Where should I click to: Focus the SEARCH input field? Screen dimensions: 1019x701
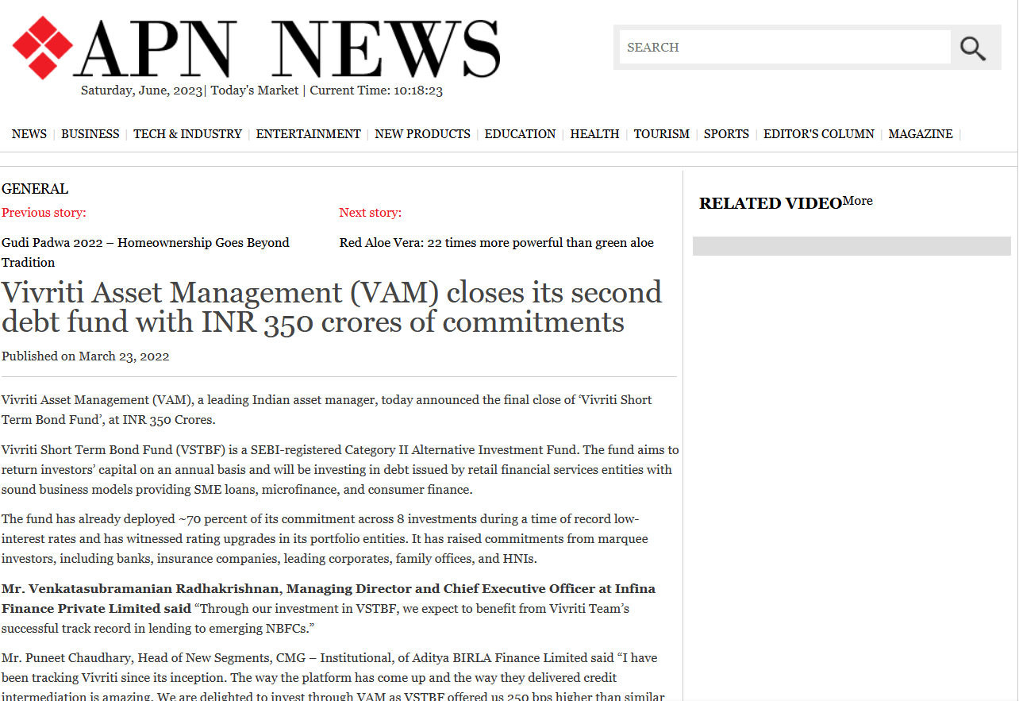(x=785, y=47)
